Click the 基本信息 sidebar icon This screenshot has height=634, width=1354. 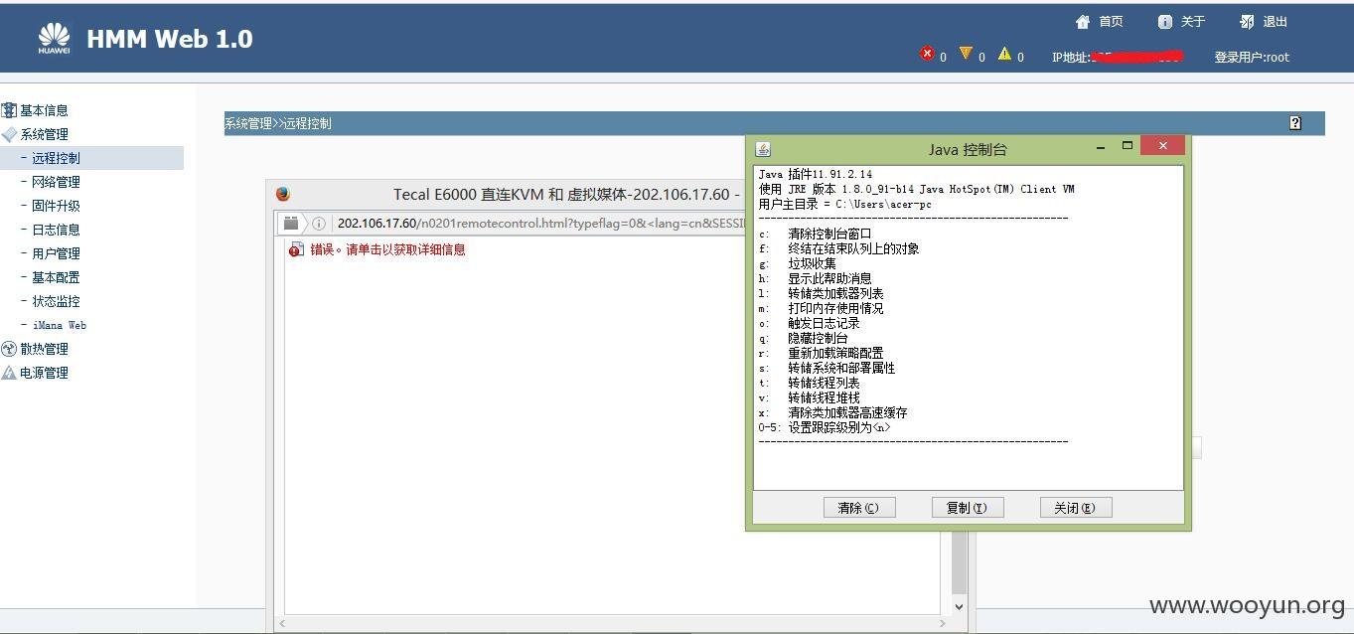[9, 110]
